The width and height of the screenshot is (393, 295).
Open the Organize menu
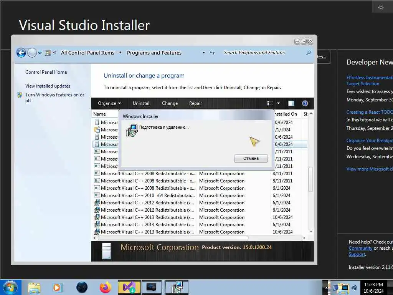coord(109,103)
